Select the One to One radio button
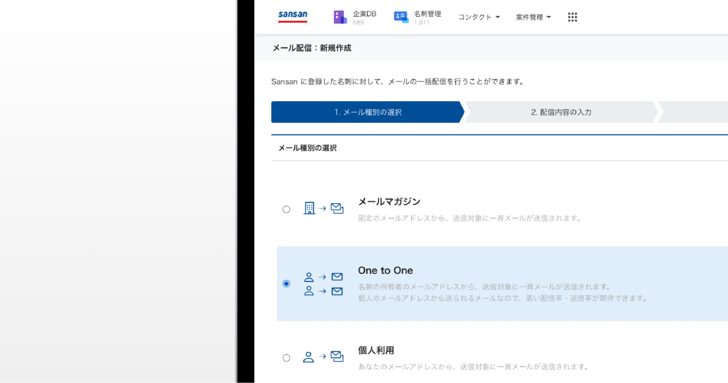Image resolution: width=728 pixels, height=383 pixels. point(287,284)
